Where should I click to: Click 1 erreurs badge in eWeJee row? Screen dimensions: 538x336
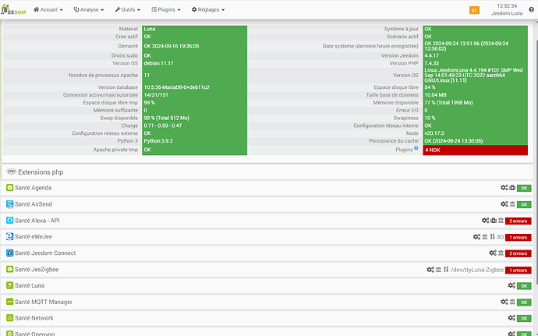pos(518,237)
